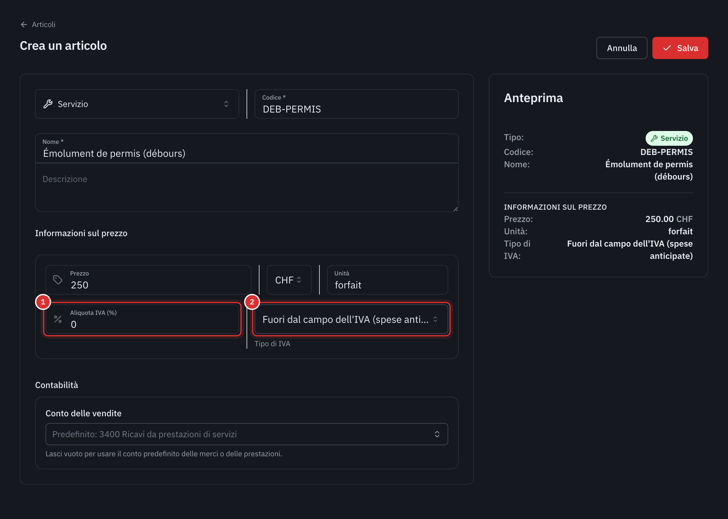
Task: Click the price tag icon in Prezzo field
Action: point(57,280)
